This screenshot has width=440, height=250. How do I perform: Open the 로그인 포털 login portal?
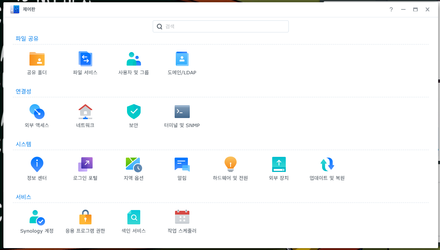tap(85, 165)
